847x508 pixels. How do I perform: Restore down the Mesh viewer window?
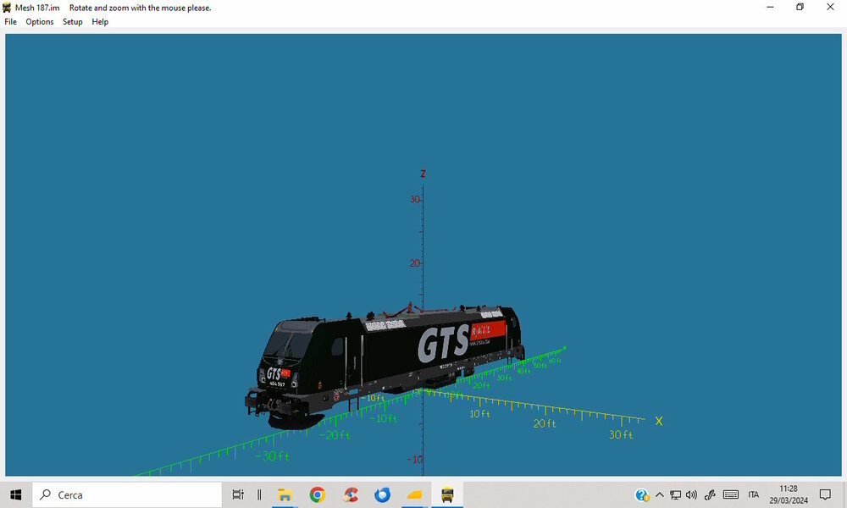pos(800,7)
